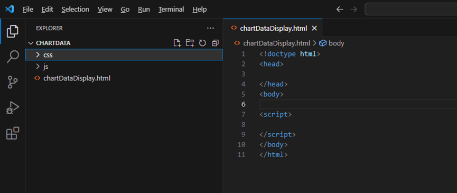The height and width of the screenshot is (193, 457).
Task: Refresh the Explorer file tree
Action: tap(202, 43)
